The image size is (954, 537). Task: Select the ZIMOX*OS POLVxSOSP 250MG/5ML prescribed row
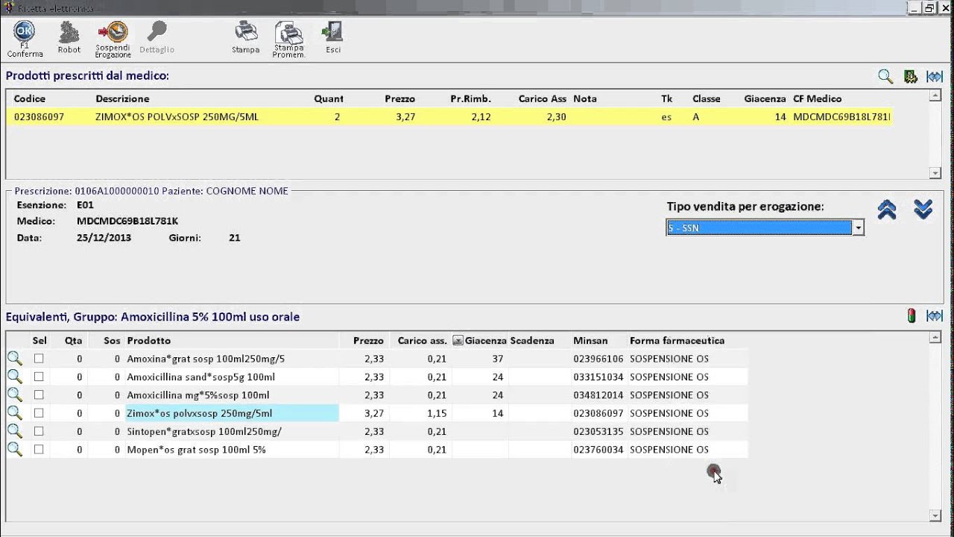[449, 117]
